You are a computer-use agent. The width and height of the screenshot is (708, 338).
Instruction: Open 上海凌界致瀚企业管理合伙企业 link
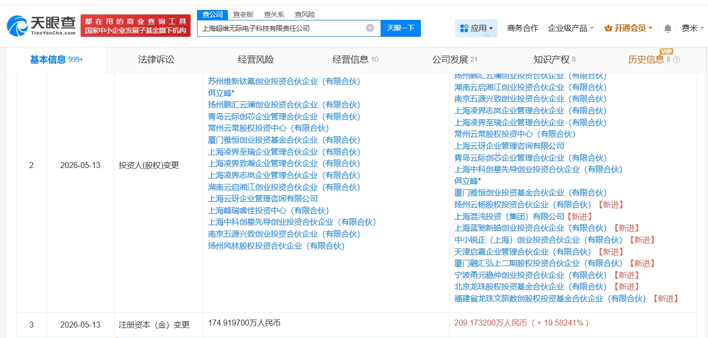click(x=284, y=163)
